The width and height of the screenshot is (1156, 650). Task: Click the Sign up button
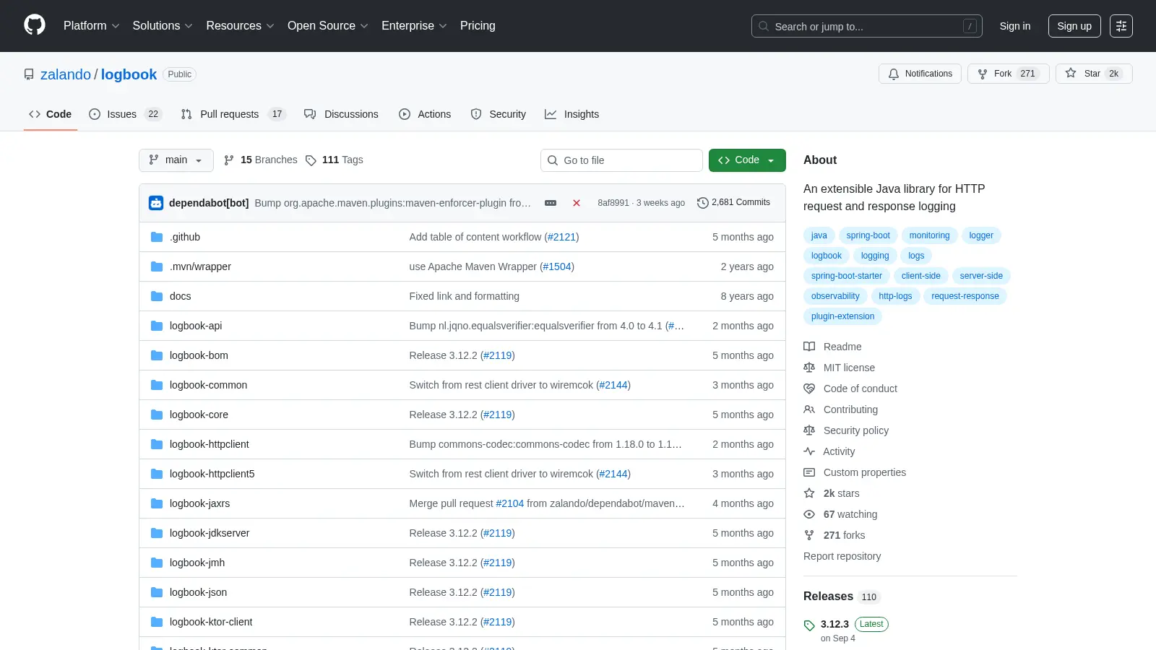[x=1074, y=26]
